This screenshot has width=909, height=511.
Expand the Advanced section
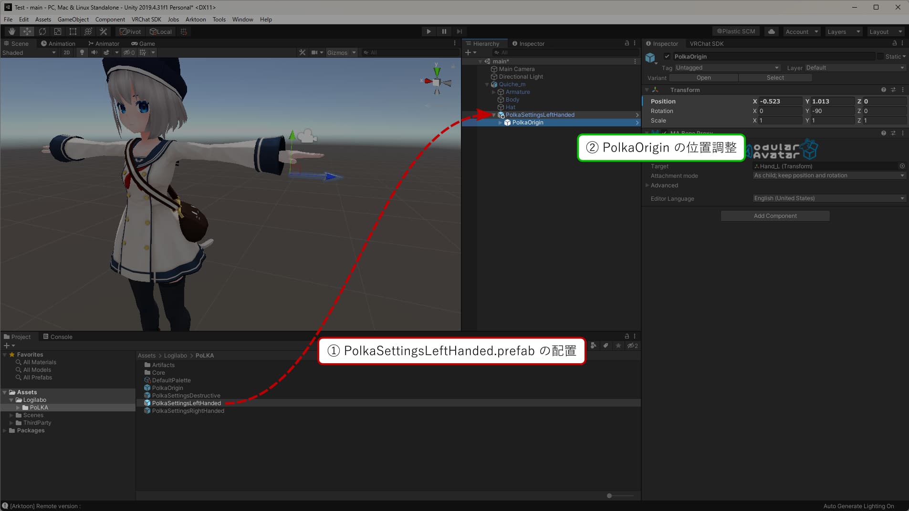point(648,185)
